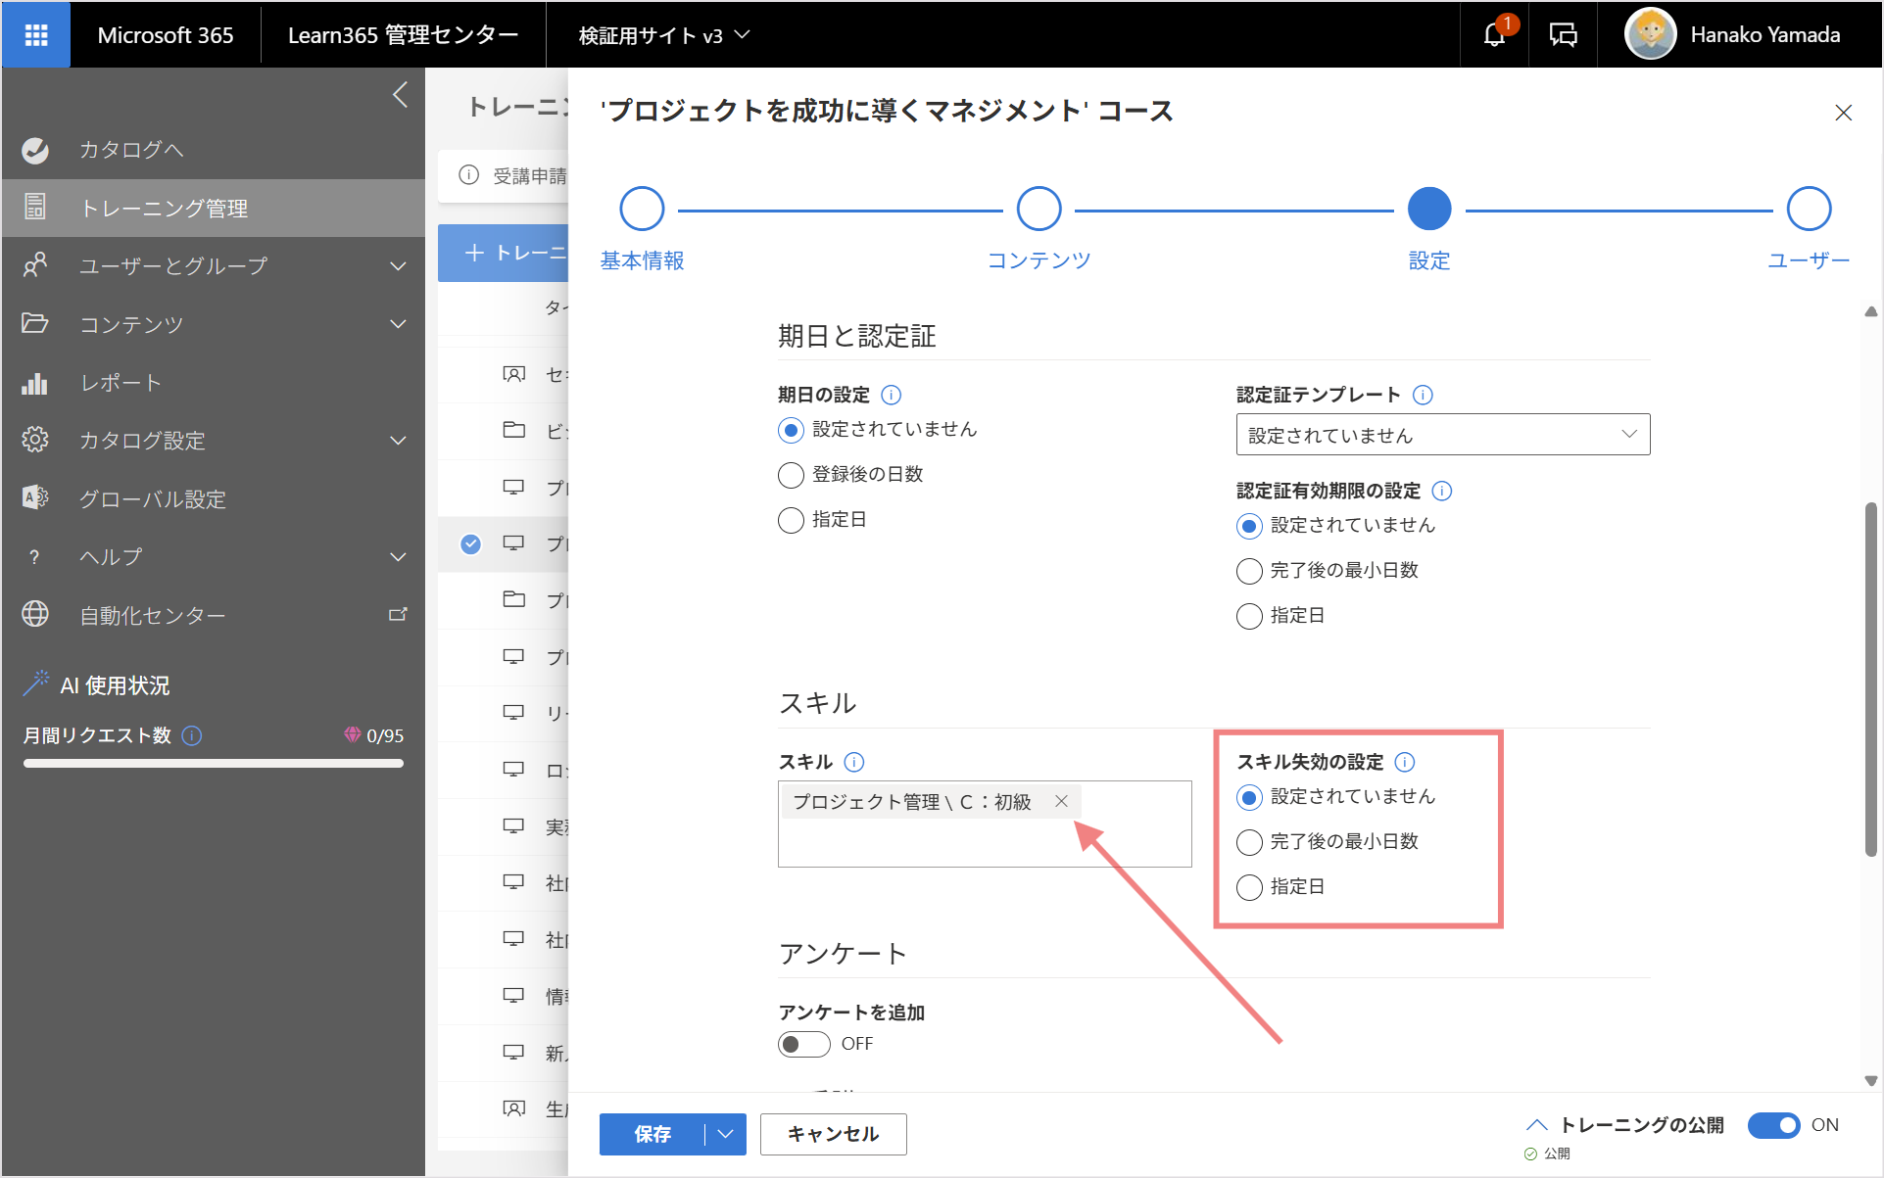
Task: Open the notifications bell icon
Action: tap(1494, 35)
